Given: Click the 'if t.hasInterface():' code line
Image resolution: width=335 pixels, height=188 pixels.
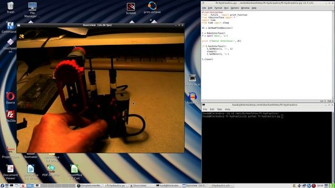Looking at the screenshot, I should [214, 46].
